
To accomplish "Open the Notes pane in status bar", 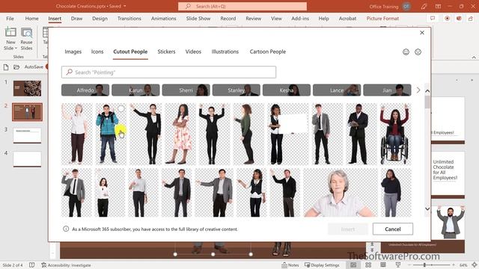I will [x=290, y=265].
